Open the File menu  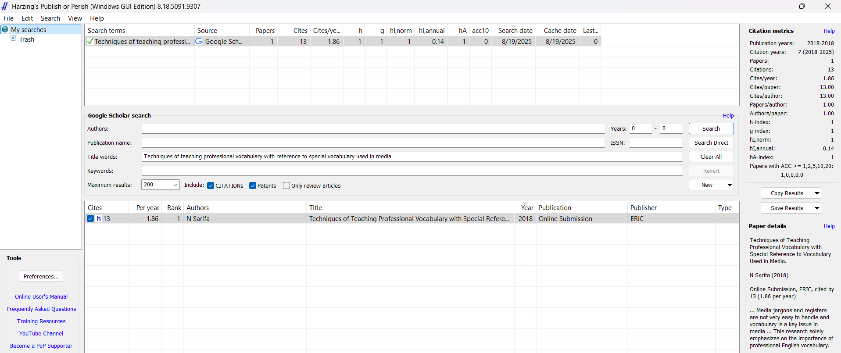coord(8,18)
